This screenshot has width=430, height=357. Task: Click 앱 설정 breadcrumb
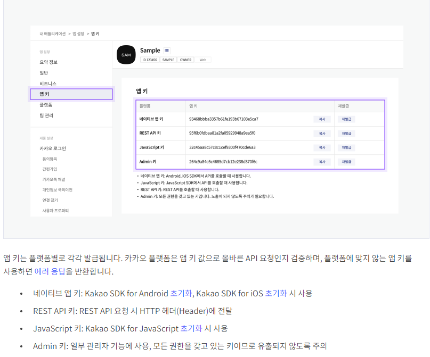pos(78,34)
